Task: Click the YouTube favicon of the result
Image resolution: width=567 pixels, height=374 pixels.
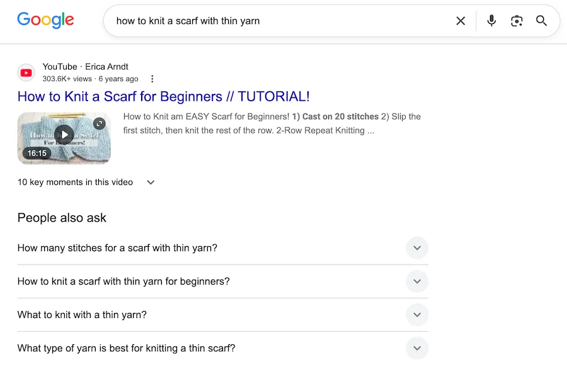Action: 26,72
